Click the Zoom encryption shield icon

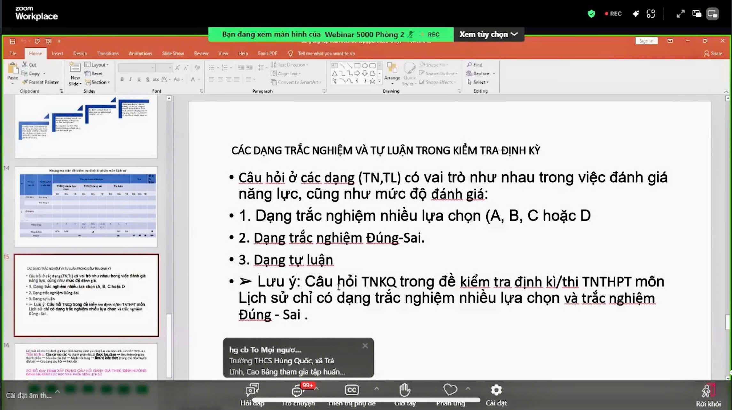(x=591, y=14)
